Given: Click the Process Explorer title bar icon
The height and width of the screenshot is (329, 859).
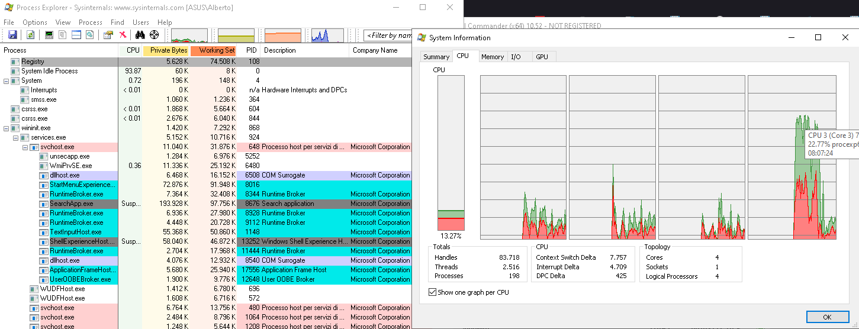Looking at the screenshot, I should [8, 7].
